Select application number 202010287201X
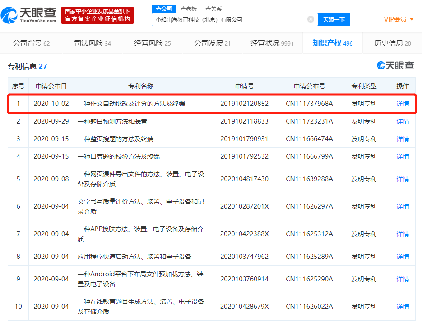422x321 pixels. [244, 206]
